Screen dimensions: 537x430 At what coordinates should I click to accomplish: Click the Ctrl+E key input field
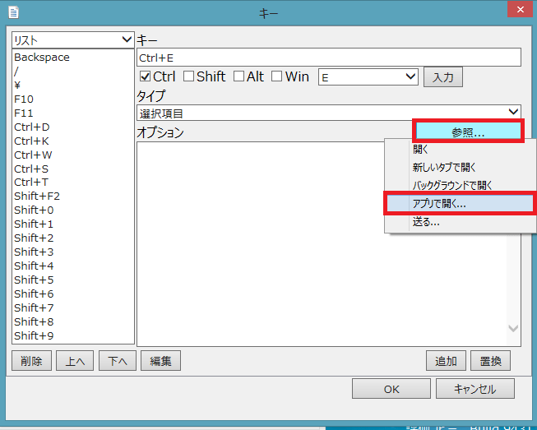click(329, 57)
